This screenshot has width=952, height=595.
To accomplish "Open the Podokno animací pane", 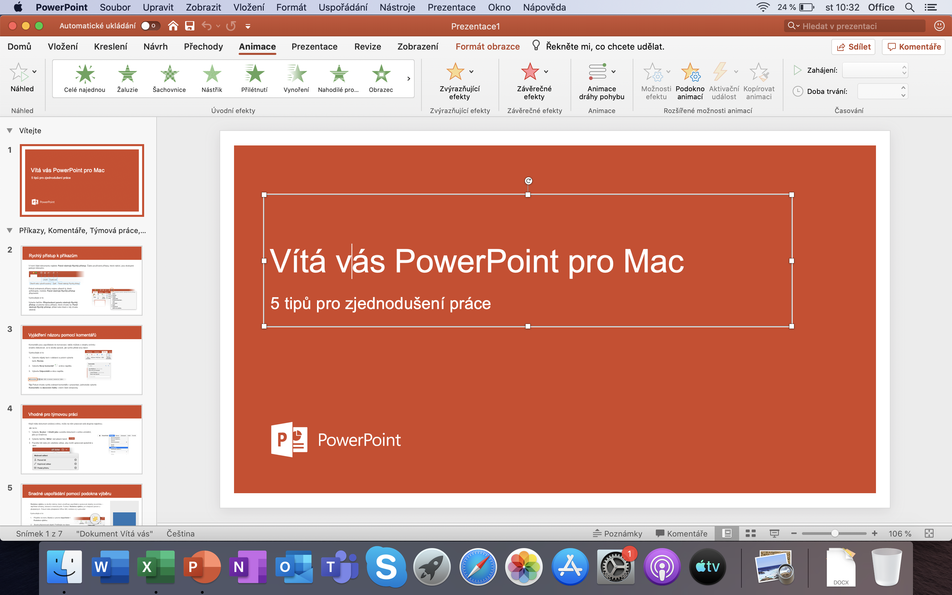I will pyautogui.click(x=690, y=81).
